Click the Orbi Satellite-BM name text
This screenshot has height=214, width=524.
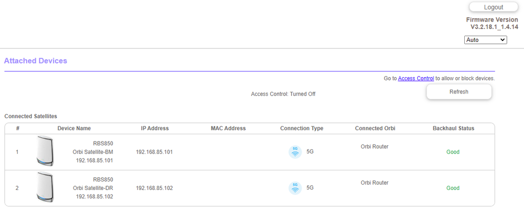pos(93,152)
